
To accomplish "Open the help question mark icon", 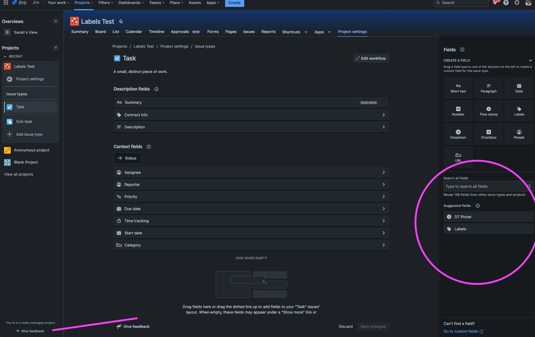I will click(506, 3).
